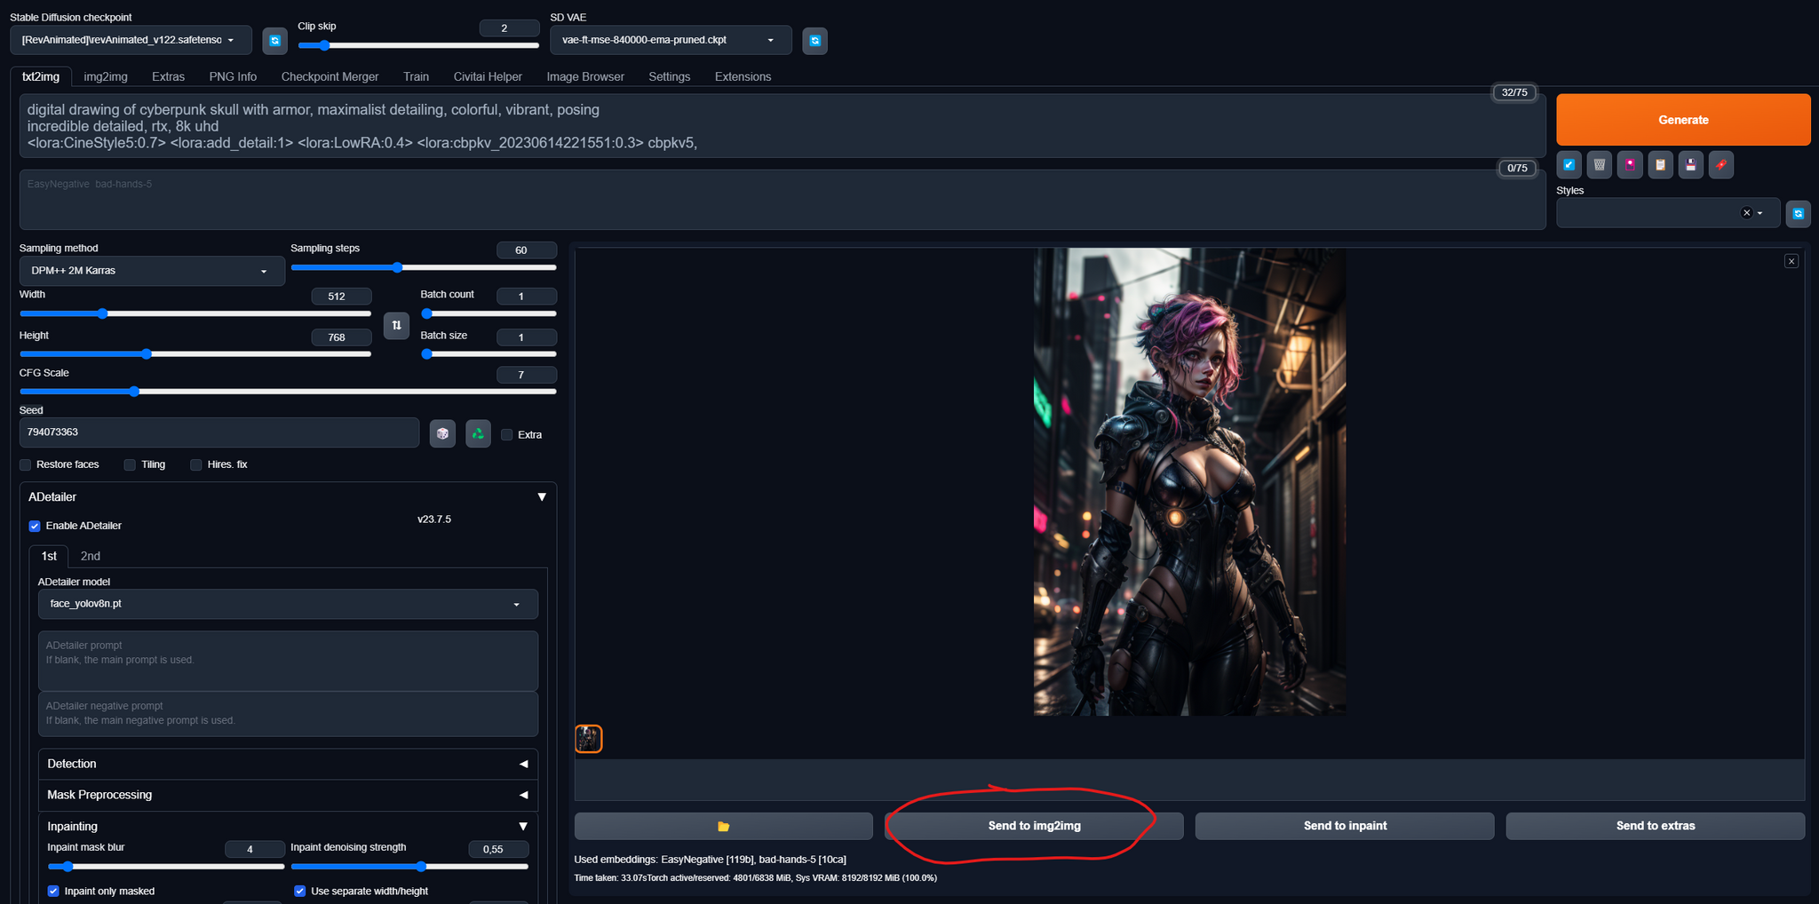Click the pink extra networks card icon
1819x904 pixels.
1630,164
